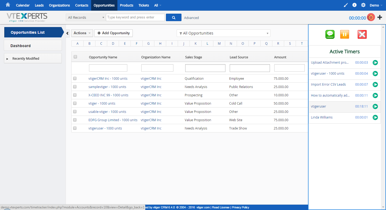Click the keyword search field
Viewport: 386px width, 210px height.
(135, 17)
